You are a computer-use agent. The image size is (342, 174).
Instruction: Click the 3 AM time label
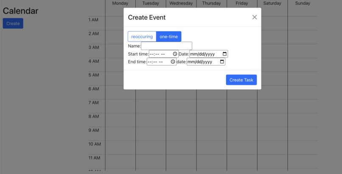click(x=94, y=47)
